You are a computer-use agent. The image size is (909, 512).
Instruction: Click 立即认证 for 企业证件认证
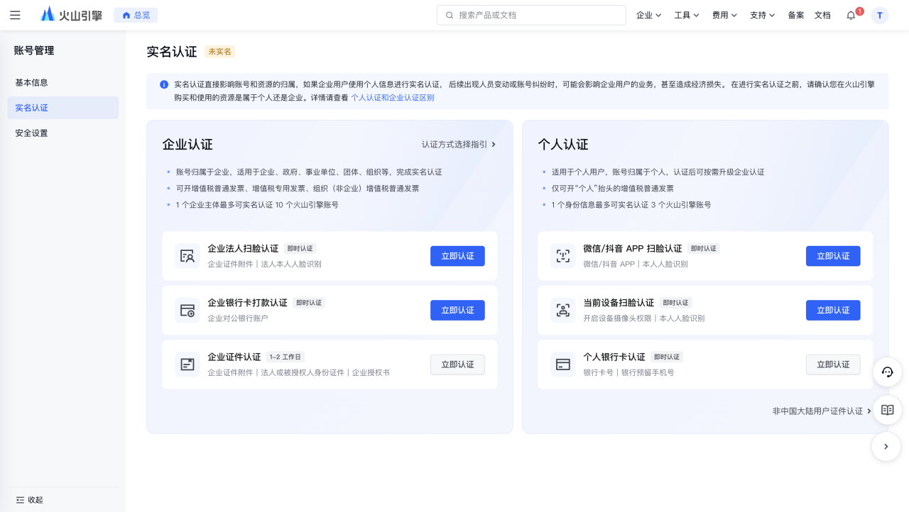(x=457, y=364)
